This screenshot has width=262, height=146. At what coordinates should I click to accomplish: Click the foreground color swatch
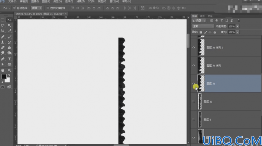[4, 76]
